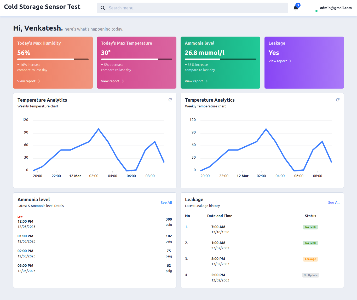This screenshot has width=357, height=300.
Task: Select the 02:00 PM ammonia entry
Action: [95, 253]
